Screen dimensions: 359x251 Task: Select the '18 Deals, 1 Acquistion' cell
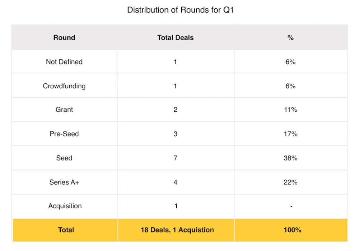(x=177, y=230)
